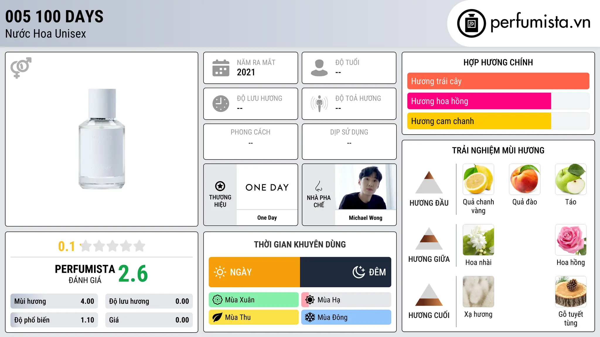Click the star badge icon above Thương Hiệu

click(x=220, y=186)
